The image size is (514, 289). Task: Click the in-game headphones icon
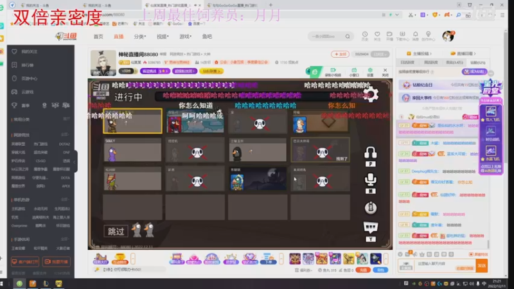(371, 153)
